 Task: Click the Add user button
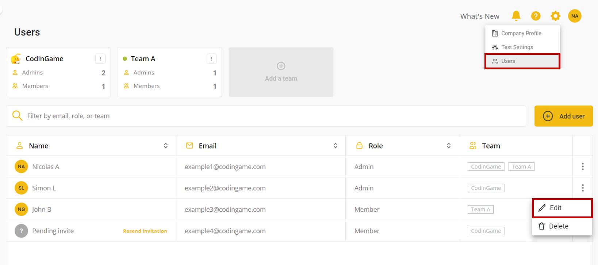(x=563, y=116)
